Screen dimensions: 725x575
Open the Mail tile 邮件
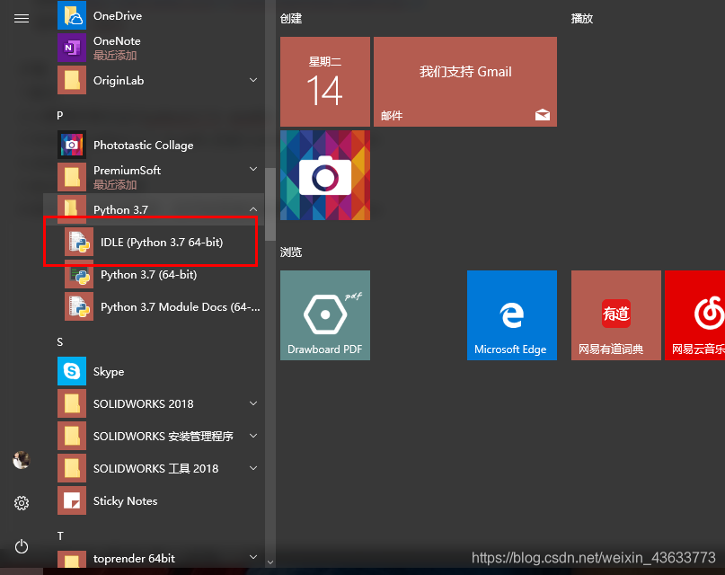465,82
